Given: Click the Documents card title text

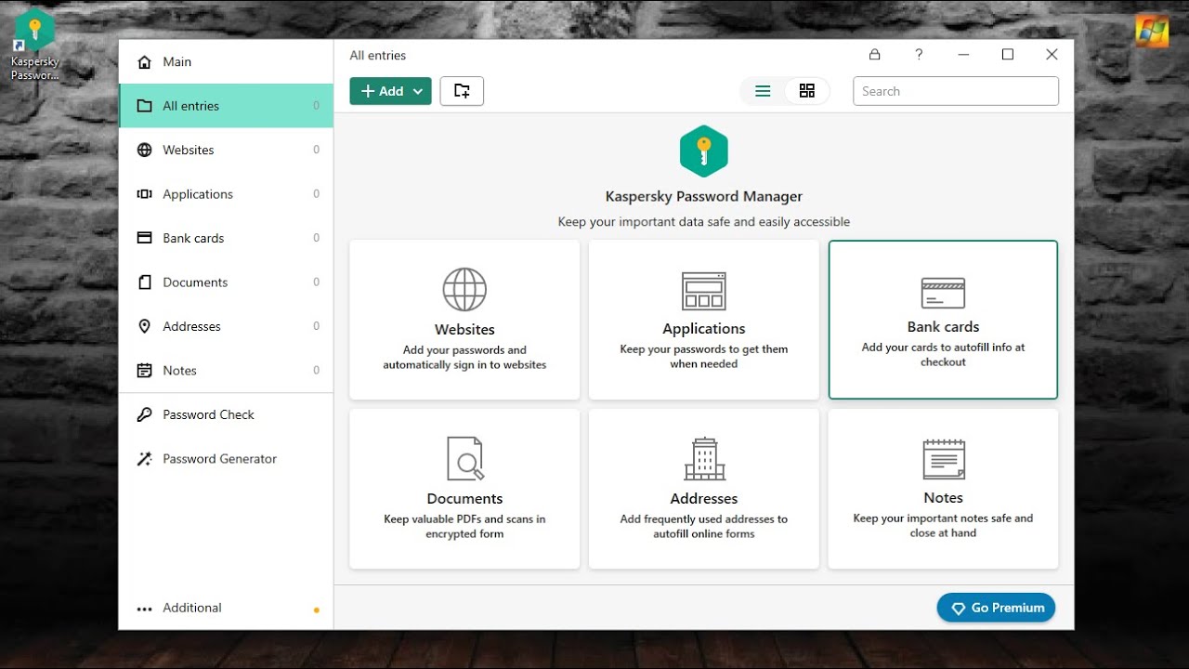Looking at the screenshot, I should [x=464, y=499].
